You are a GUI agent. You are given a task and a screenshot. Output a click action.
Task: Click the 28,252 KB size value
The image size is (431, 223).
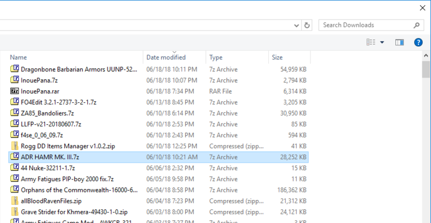point(293,157)
